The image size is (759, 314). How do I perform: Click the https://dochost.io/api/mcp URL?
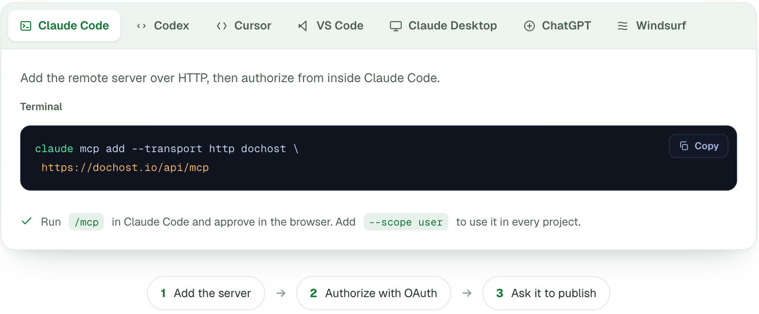point(125,167)
